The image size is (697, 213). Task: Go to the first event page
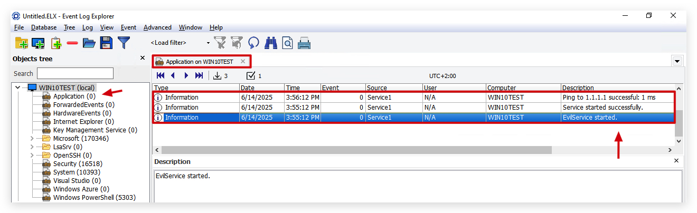tap(161, 75)
